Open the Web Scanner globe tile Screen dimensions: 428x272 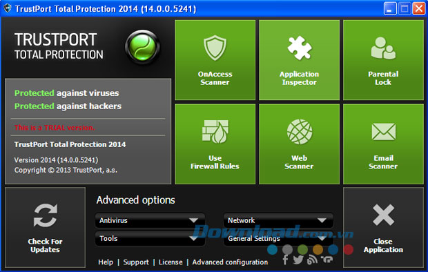click(x=299, y=144)
